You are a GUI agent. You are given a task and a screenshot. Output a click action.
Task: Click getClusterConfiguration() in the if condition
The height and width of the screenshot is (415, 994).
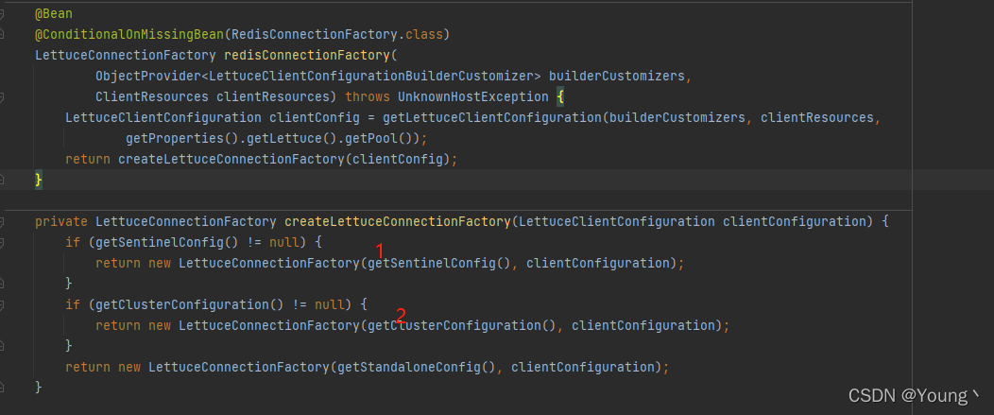tap(190, 304)
